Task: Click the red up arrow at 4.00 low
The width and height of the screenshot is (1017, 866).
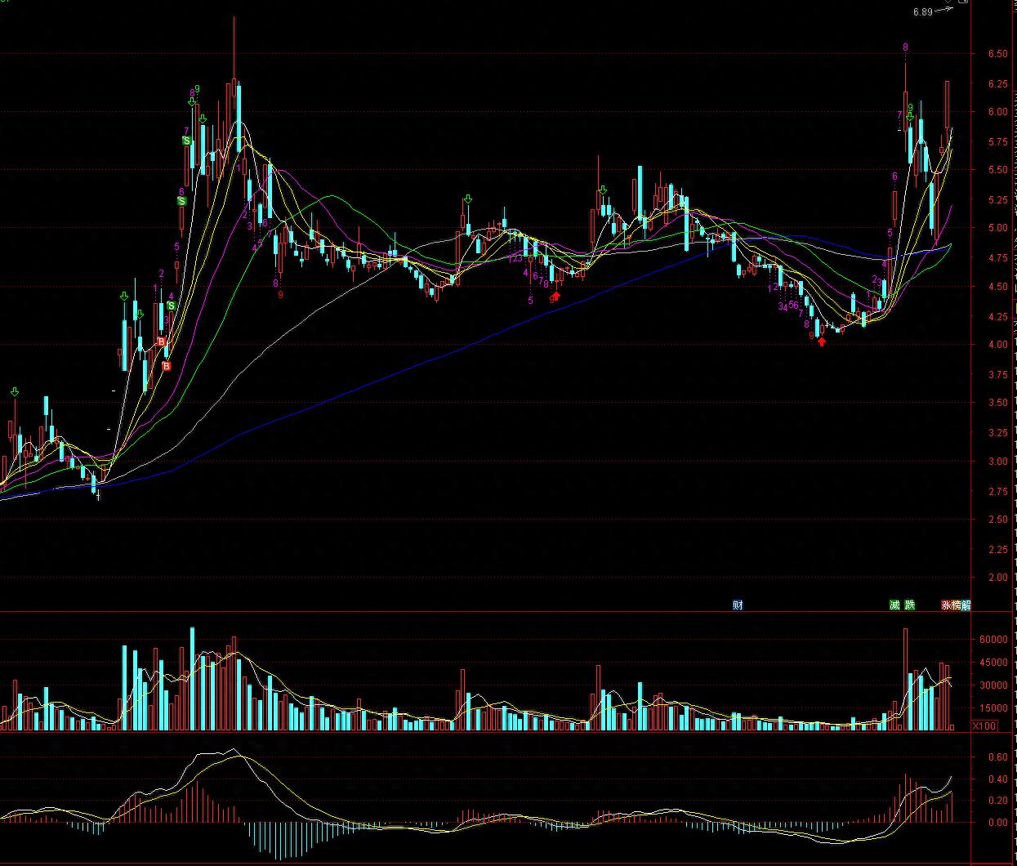Action: pos(822,341)
